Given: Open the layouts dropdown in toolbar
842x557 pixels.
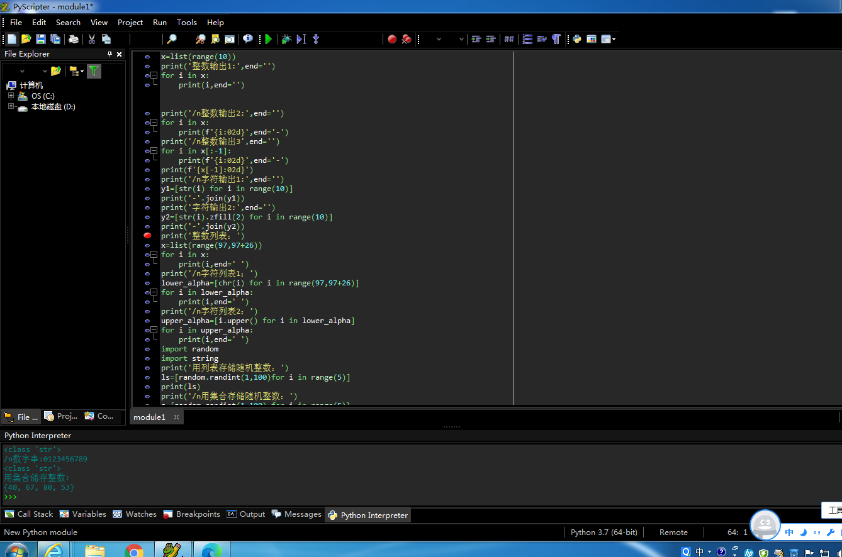Looking at the screenshot, I should [x=609, y=39].
